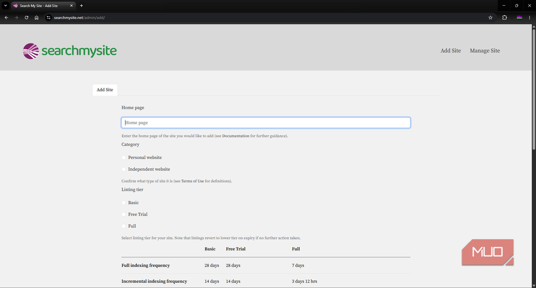This screenshot has height=288, width=536.
Task: Select Personal website category
Action: pyautogui.click(x=124, y=157)
